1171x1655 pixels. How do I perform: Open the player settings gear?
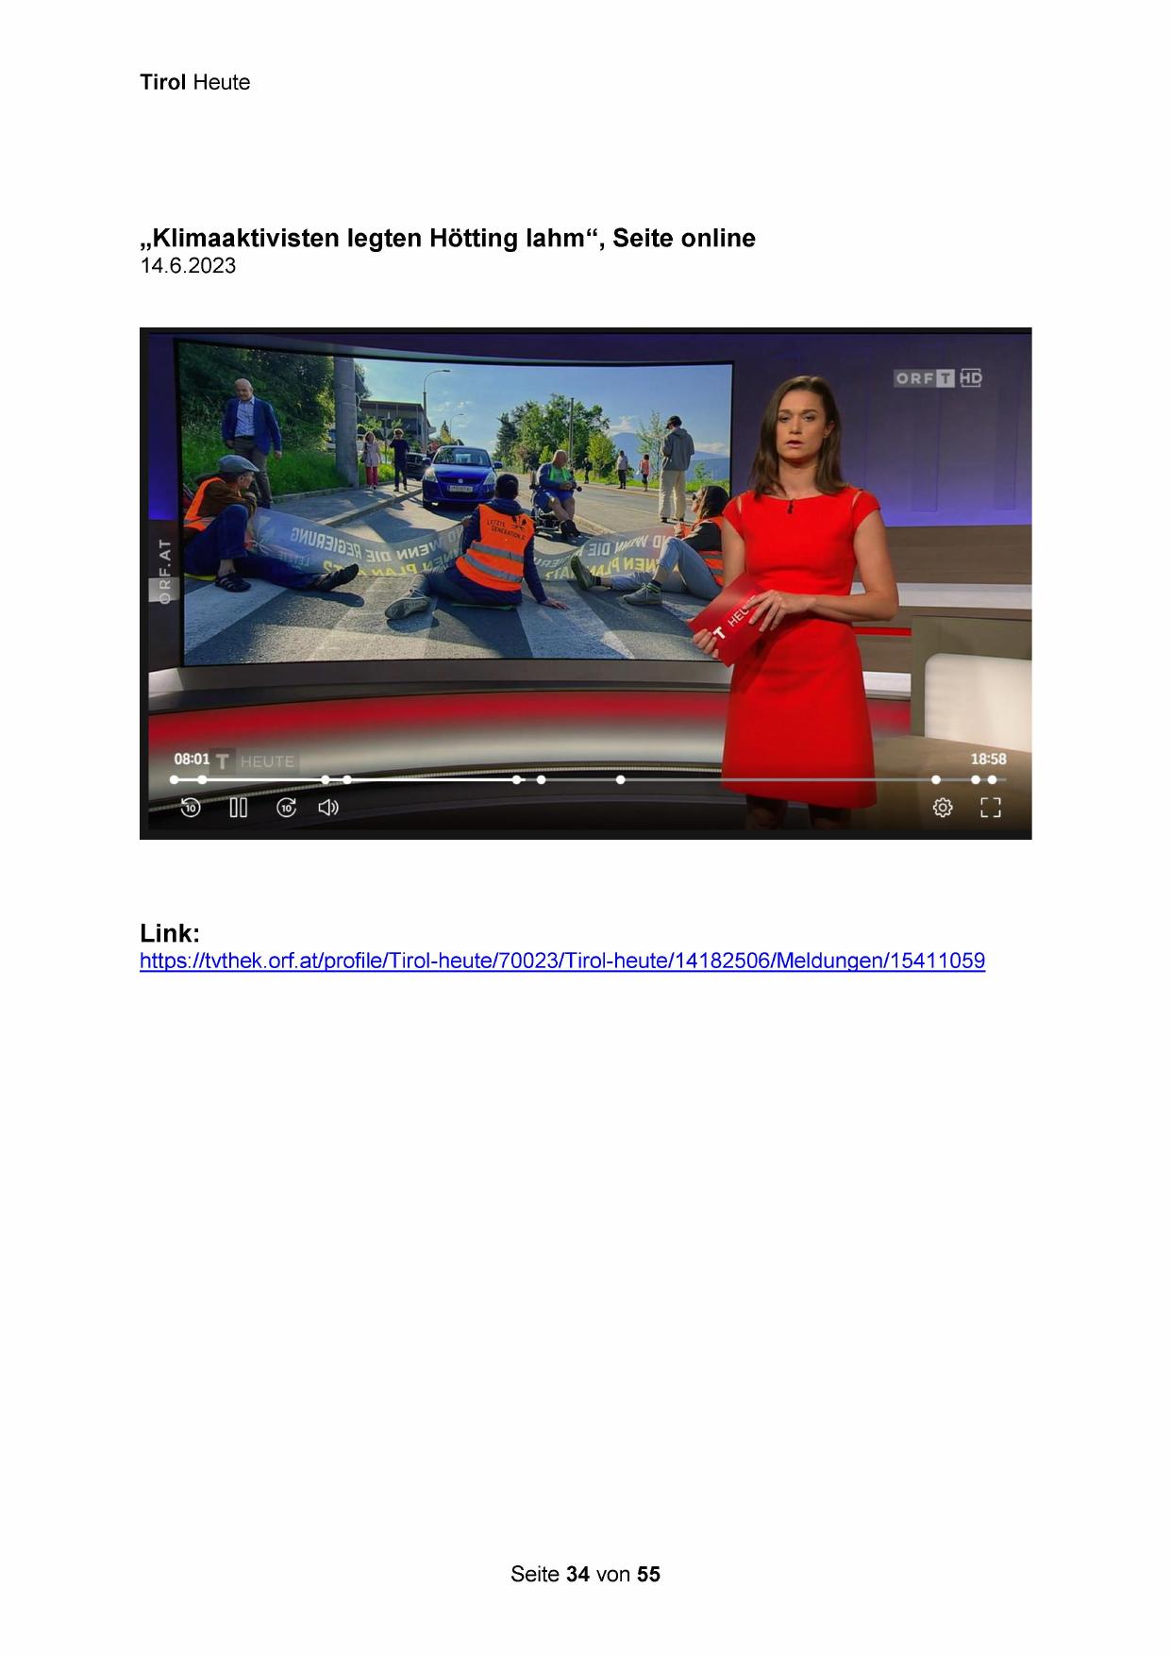(x=943, y=808)
